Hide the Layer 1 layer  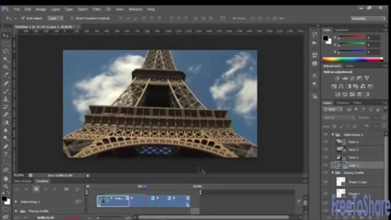(x=326, y=165)
